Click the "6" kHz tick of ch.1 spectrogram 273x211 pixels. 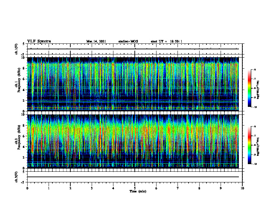click(24, 79)
